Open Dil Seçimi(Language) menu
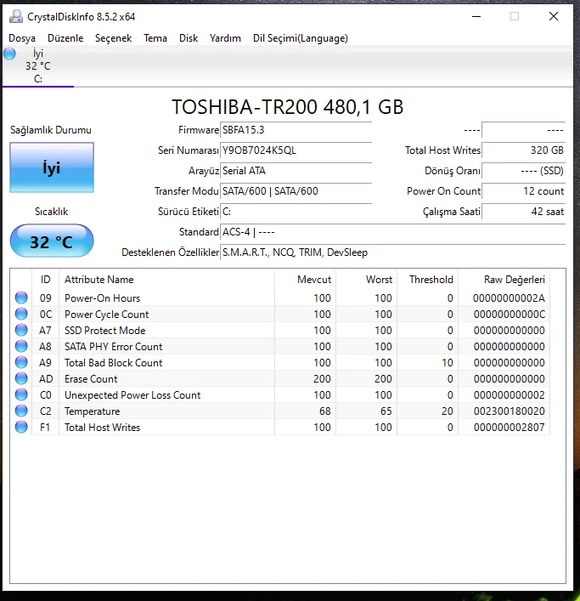580x601 pixels. pyautogui.click(x=300, y=38)
